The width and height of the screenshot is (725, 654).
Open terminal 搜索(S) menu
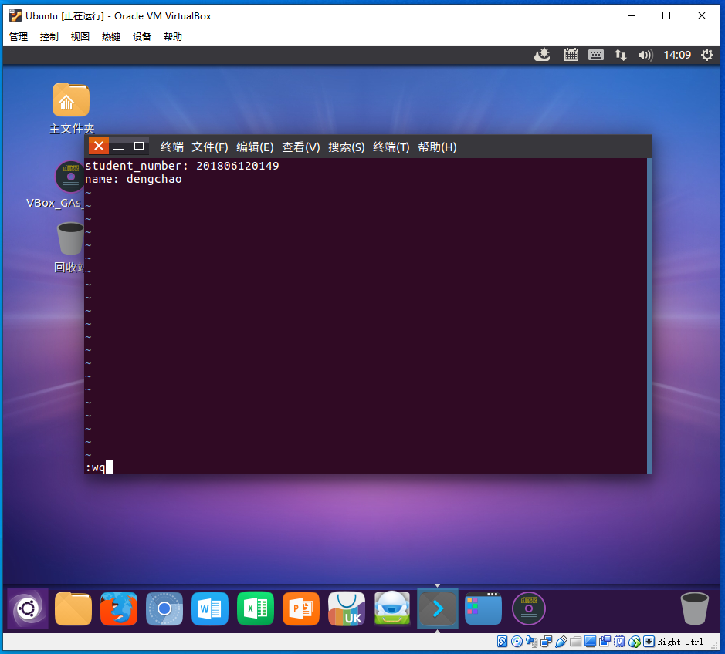click(347, 147)
